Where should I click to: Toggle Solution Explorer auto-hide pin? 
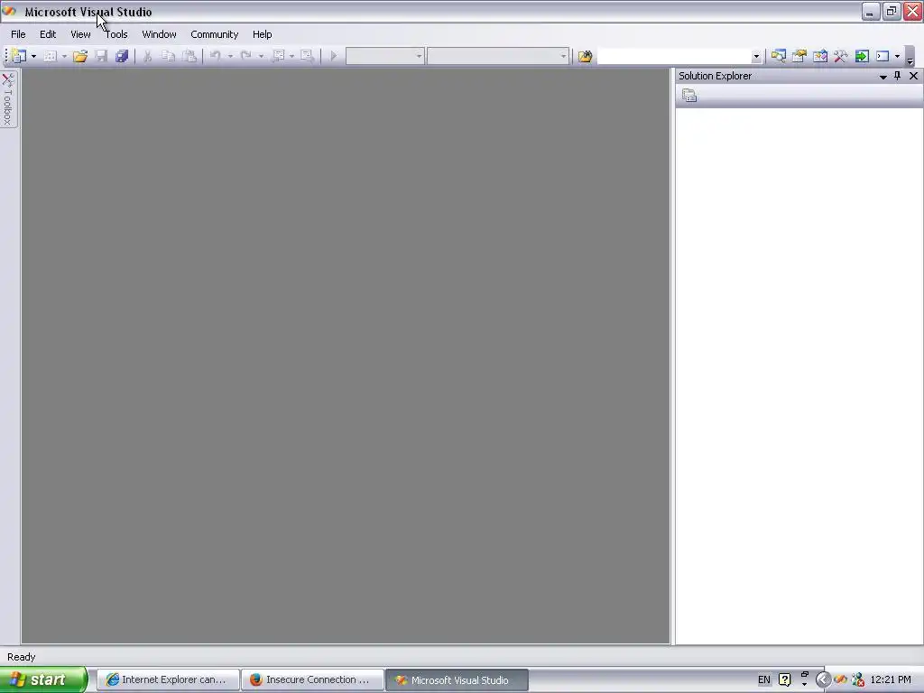tap(898, 76)
